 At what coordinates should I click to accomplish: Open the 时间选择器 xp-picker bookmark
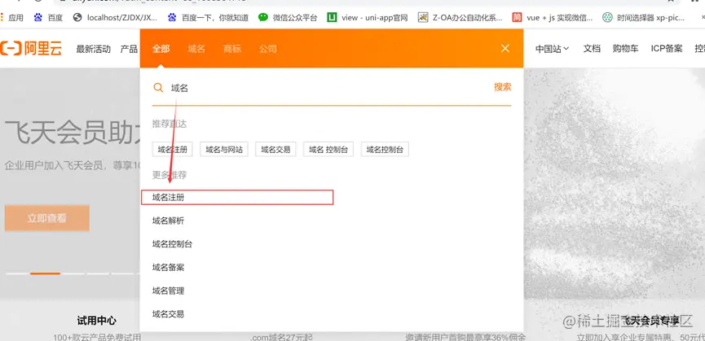click(x=644, y=18)
